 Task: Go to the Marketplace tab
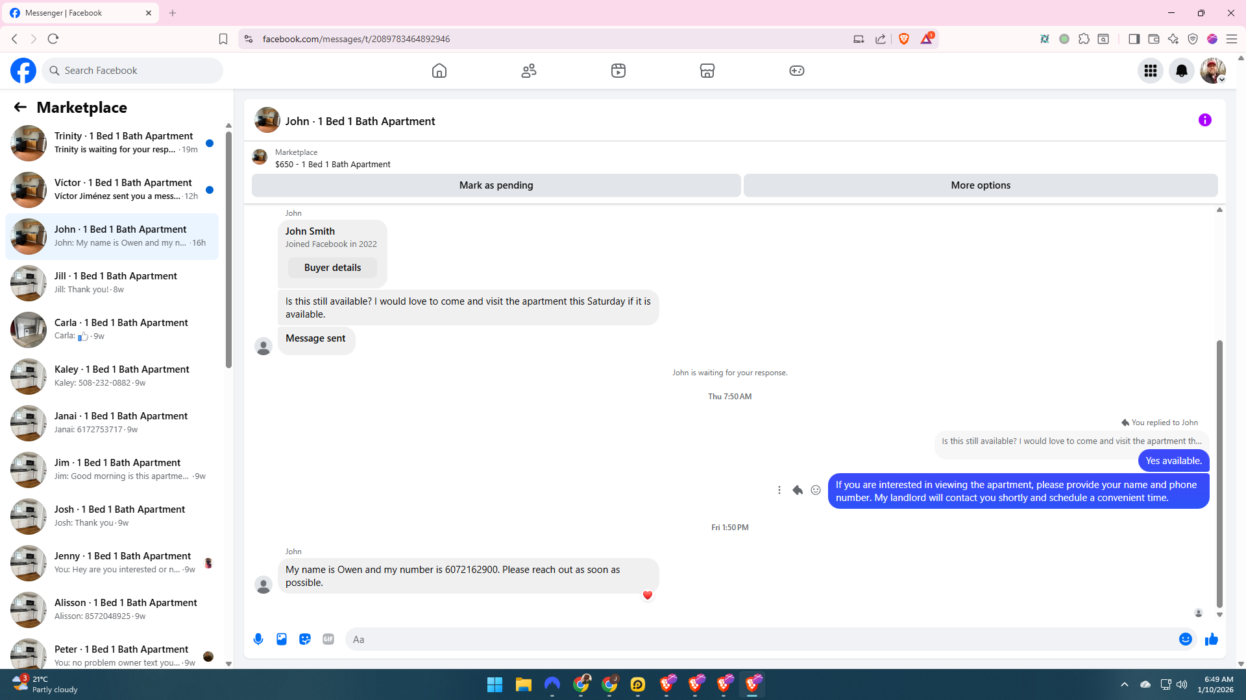(707, 71)
